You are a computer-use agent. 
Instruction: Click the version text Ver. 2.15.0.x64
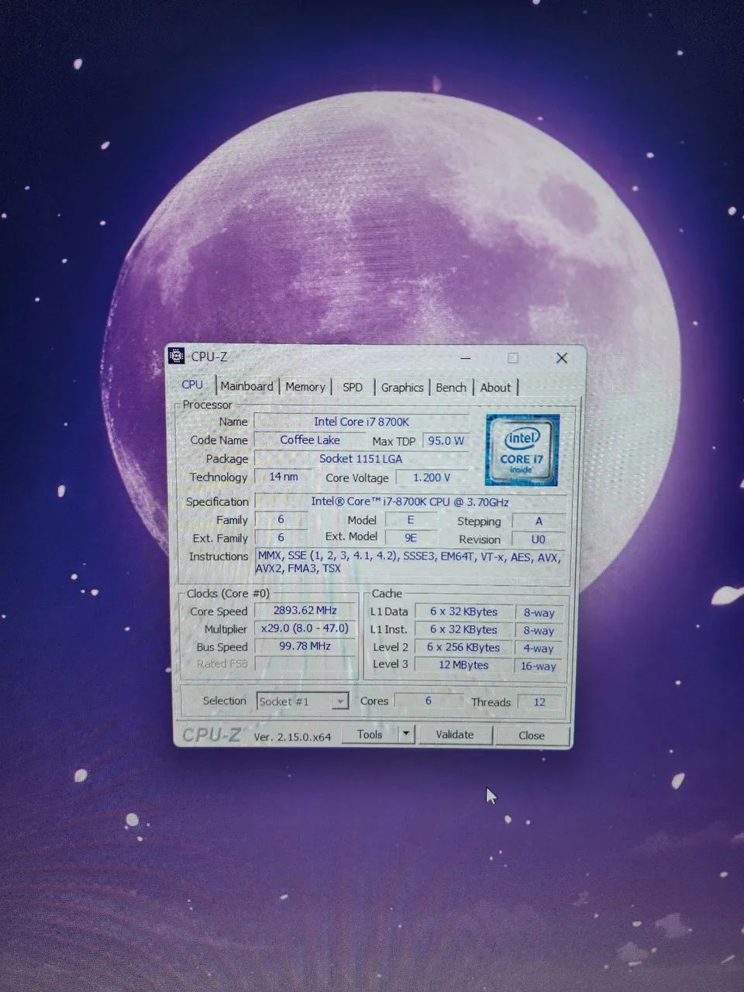click(x=292, y=736)
